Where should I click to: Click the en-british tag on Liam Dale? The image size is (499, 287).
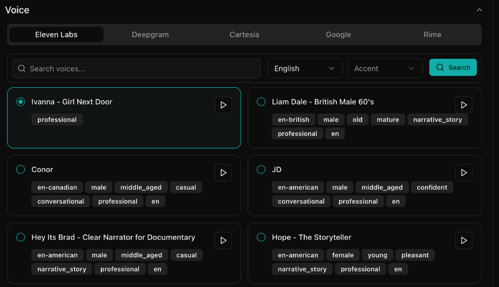(x=293, y=120)
